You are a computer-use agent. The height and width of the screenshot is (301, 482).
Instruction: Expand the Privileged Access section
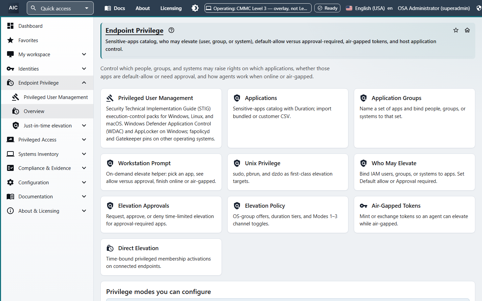coord(84,139)
